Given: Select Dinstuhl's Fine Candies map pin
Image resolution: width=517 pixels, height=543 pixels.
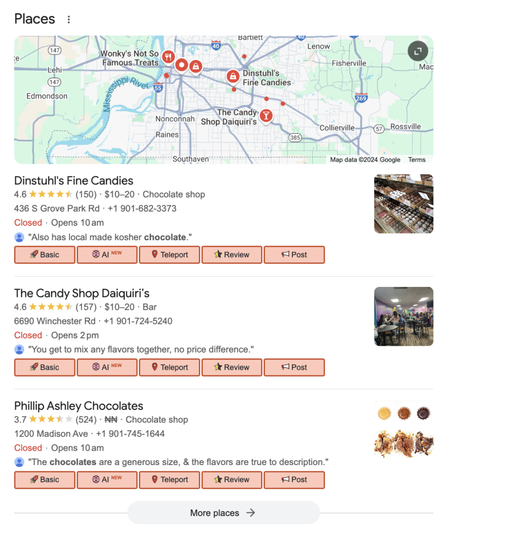Looking at the screenshot, I should (x=232, y=77).
